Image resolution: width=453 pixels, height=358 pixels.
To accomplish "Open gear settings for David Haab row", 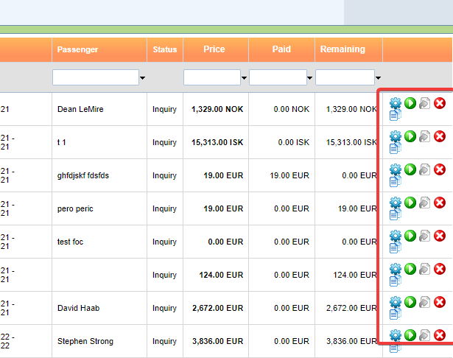I will coord(396,302).
